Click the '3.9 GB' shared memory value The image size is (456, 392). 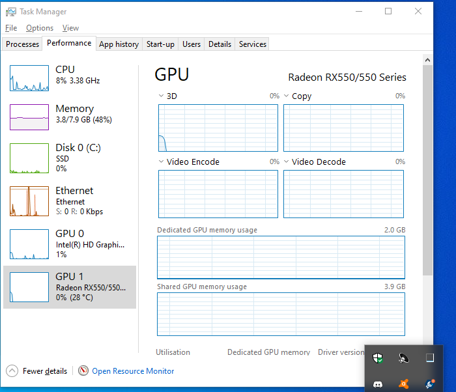(x=395, y=287)
